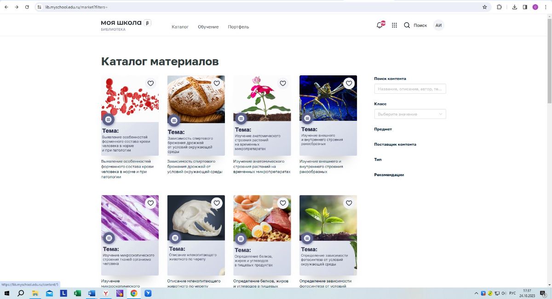The image size is (552, 299).
Task: Open the Обучение menu item
Action: coord(208,27)
